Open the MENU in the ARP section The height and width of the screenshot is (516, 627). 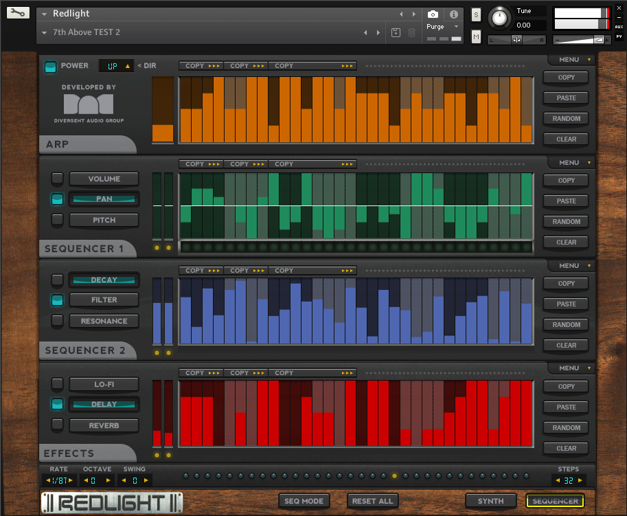[574, 60]
